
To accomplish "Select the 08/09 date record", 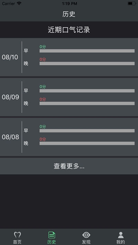I will point(69,97).
